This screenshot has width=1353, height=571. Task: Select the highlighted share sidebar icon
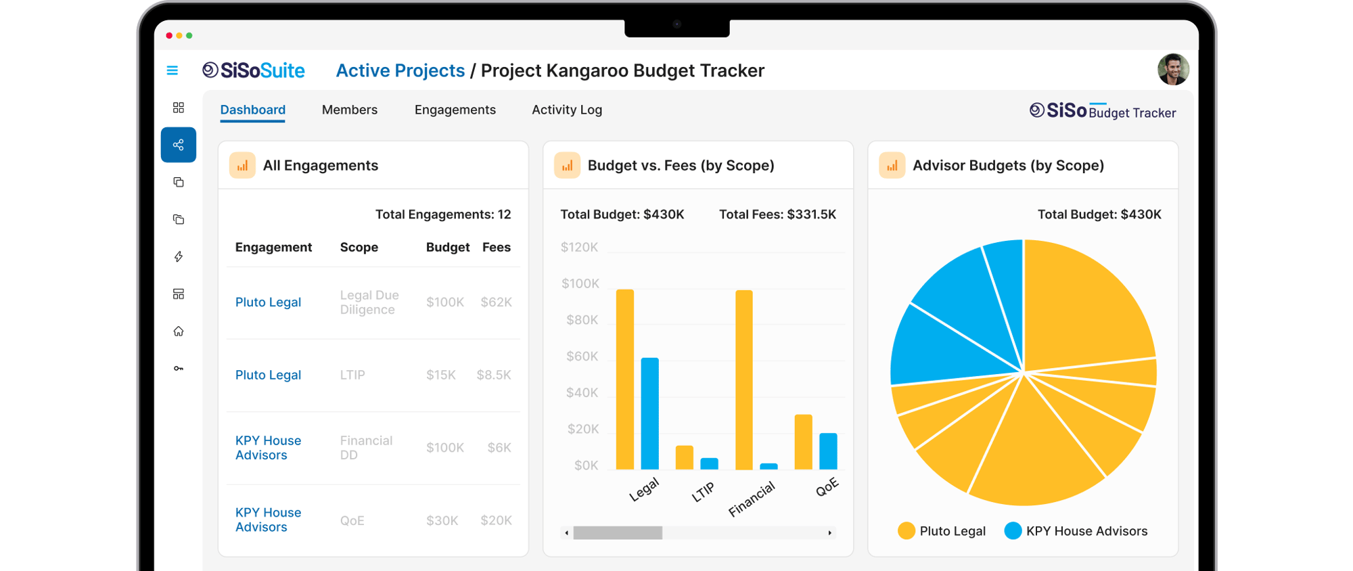coord(179,145)
